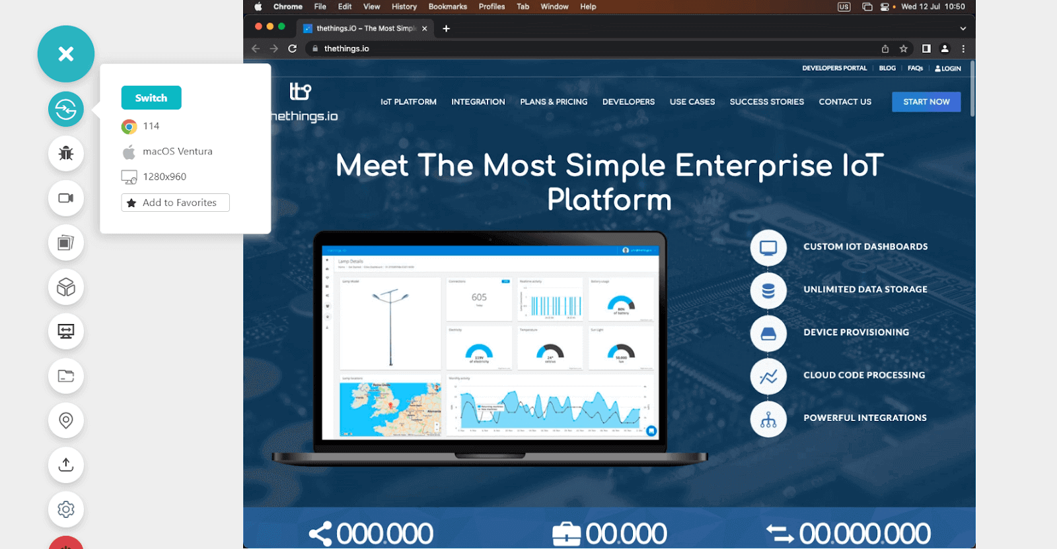The height and width of the screenshot is (549, 1057).
Task: Open SUCCESS STORIES nav item
Action: [767, 102]
